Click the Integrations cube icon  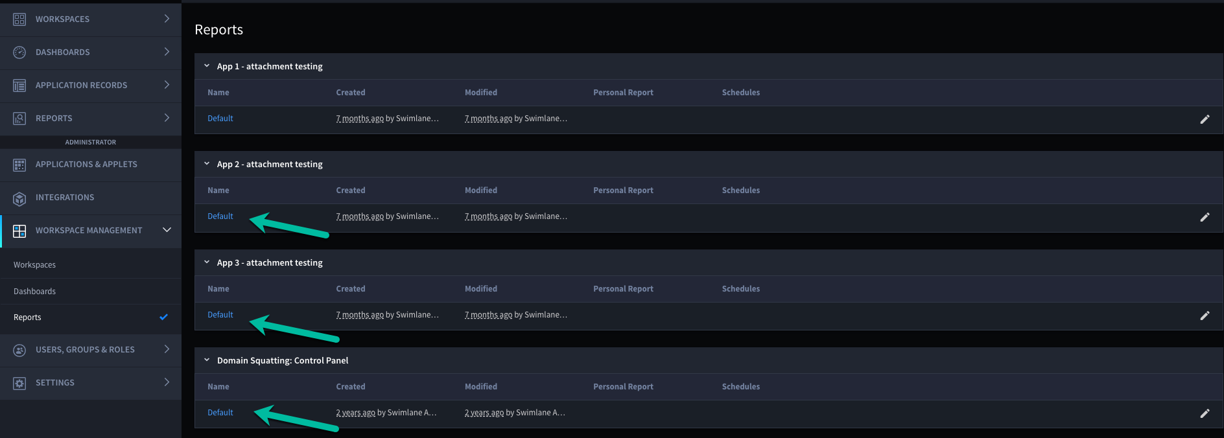pyautogui.click(x=19, y=198)
